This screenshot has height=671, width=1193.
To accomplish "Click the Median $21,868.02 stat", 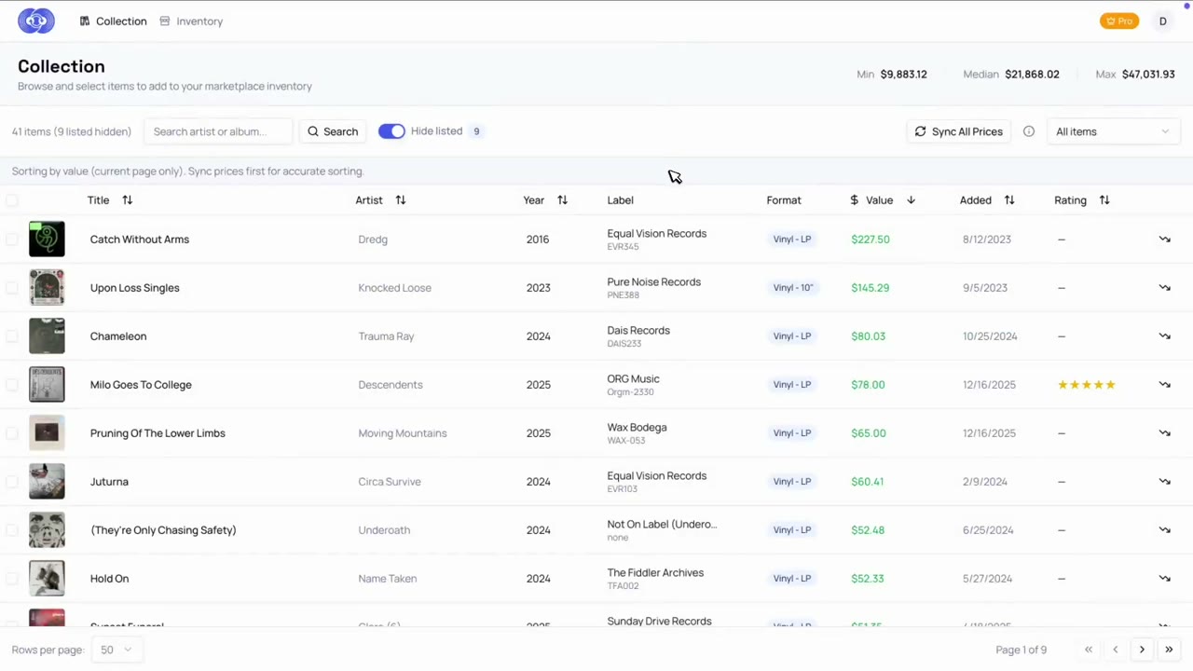I will tap(1011, 75).
